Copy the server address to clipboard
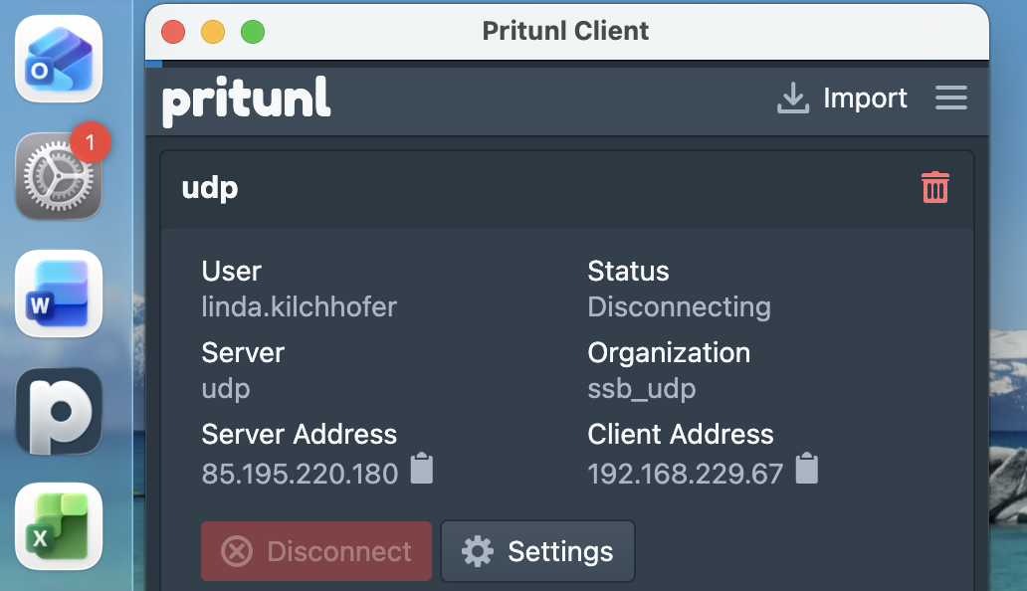Image resolution: width=1027 pixels, height=591 pixels. 422,470
